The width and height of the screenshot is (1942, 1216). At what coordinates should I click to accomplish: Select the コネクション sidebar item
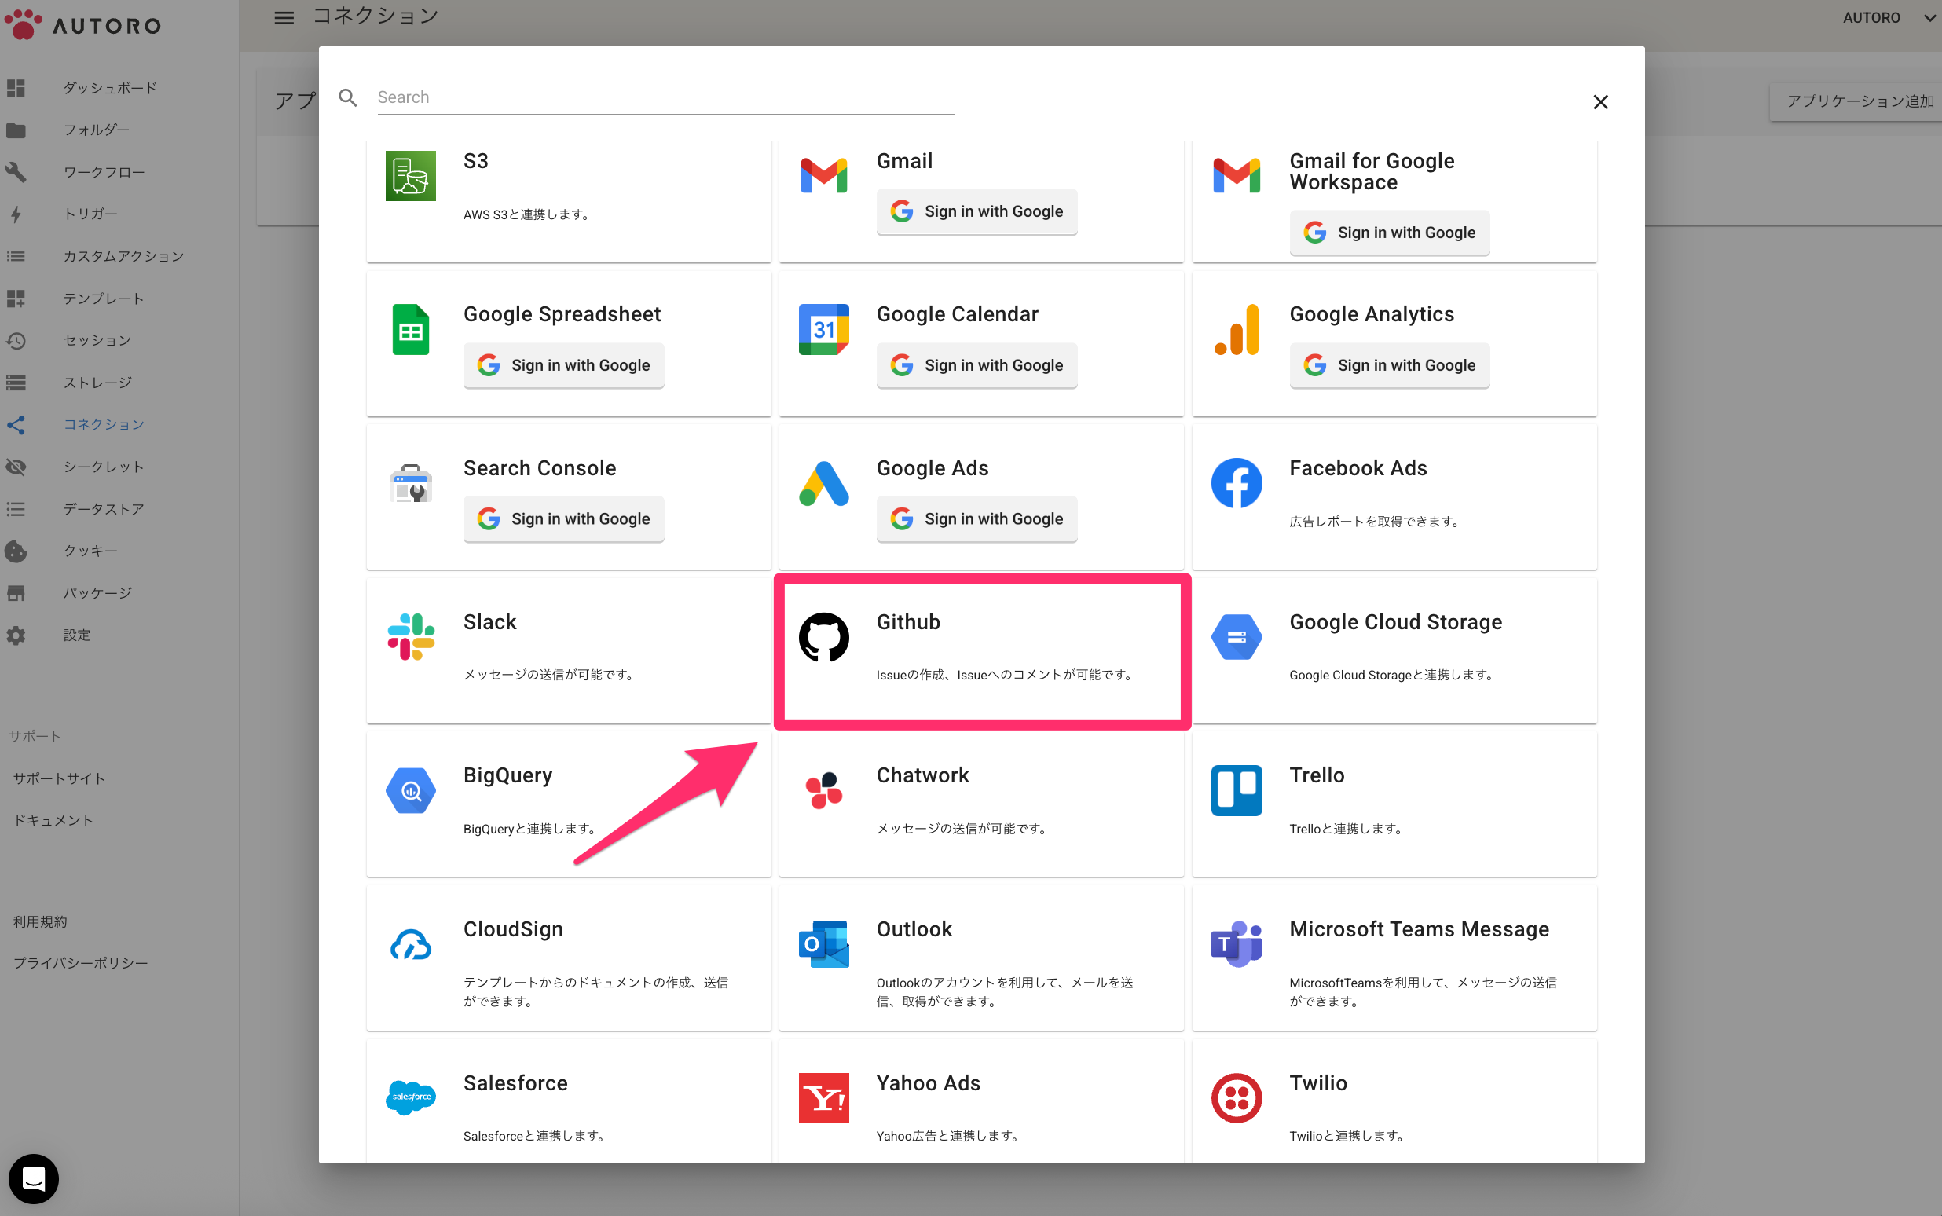(104, 424)
